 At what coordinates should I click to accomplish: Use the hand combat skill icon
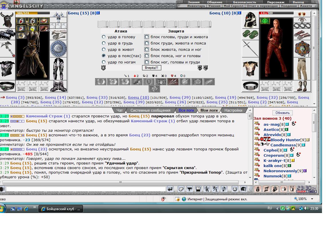pyautogui.click(x=161, y=82)
